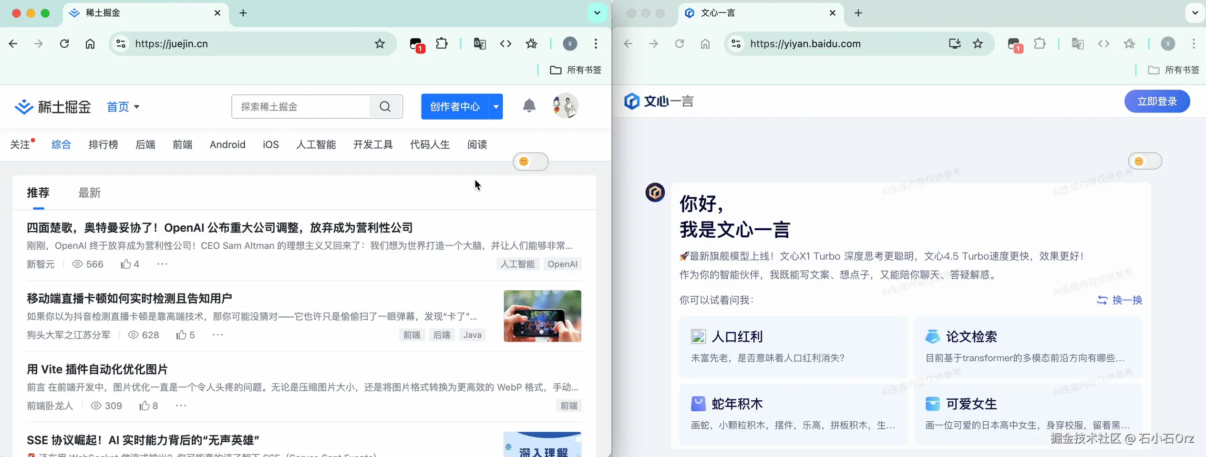Toggle the theme switch on 文心一言 page

pos(1145,161)
